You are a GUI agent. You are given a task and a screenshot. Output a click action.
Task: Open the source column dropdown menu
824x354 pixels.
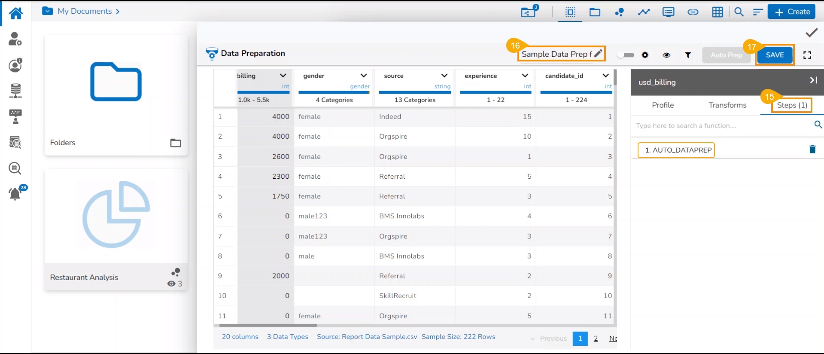(444, 76)
